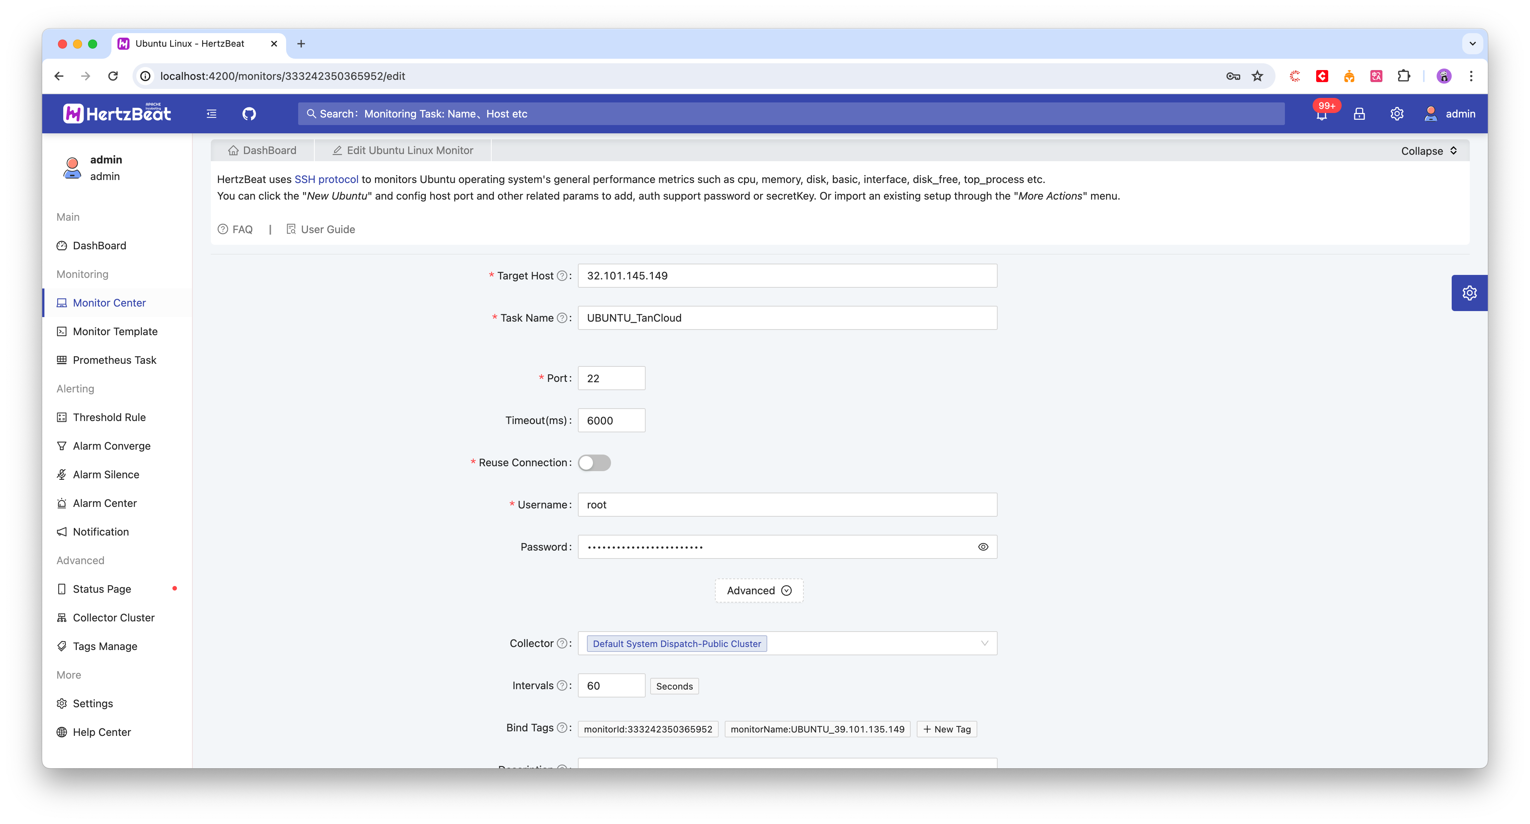
Task: Open the browser extensions puzzle icon
Action: 1404,76
